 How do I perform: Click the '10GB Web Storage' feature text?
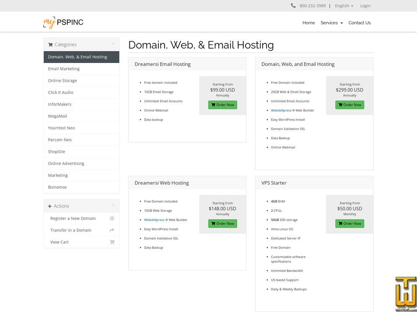pyautogui.click(x=158, y=210)
